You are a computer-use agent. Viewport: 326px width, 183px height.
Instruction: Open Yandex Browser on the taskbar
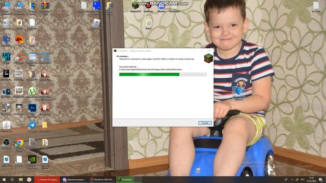point(29,179)
